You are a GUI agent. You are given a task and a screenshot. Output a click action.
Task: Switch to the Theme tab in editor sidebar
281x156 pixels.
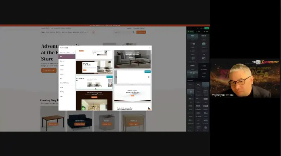point(206,31)
